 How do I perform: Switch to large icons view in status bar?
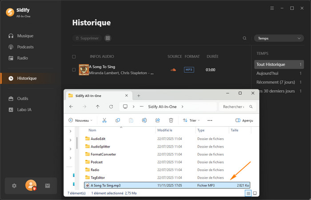click(x=255, y=193)
